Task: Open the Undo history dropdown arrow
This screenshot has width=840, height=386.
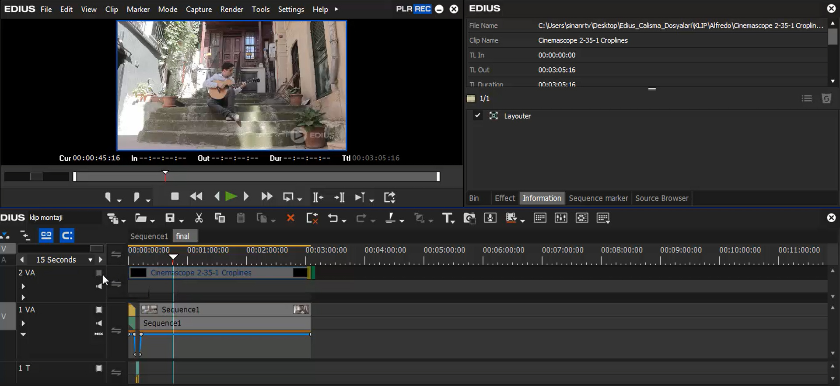Action: pyautogui.click(x=344, y=220)
